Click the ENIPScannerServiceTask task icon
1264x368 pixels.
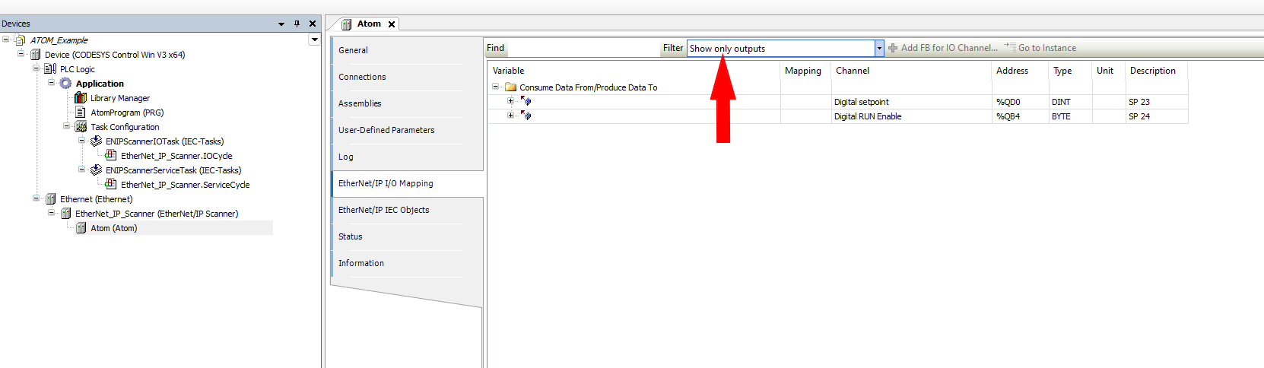(x=96, y=170)
